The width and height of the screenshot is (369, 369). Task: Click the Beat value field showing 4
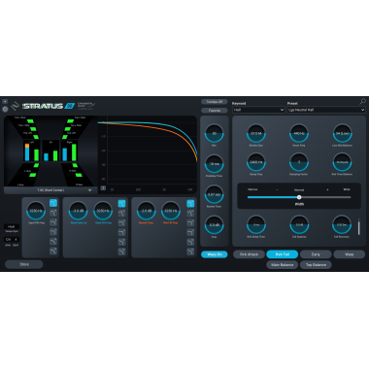point(16,240)
